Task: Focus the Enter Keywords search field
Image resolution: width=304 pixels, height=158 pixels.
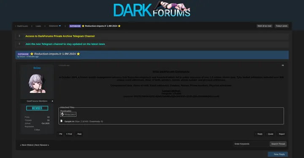Action: point(251,144)
